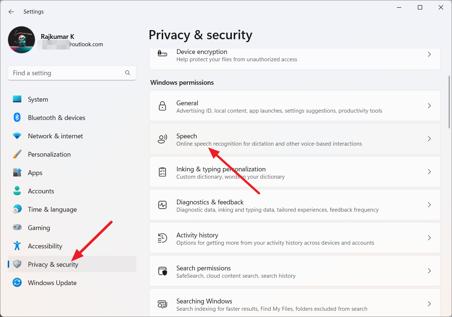The height and width of the screenshot is (317, 452).
Task: Click the Find a setting search box
Action: (x=68, y=73)
